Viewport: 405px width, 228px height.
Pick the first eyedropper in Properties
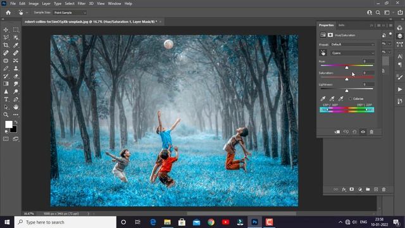click(x=323, y=99)
